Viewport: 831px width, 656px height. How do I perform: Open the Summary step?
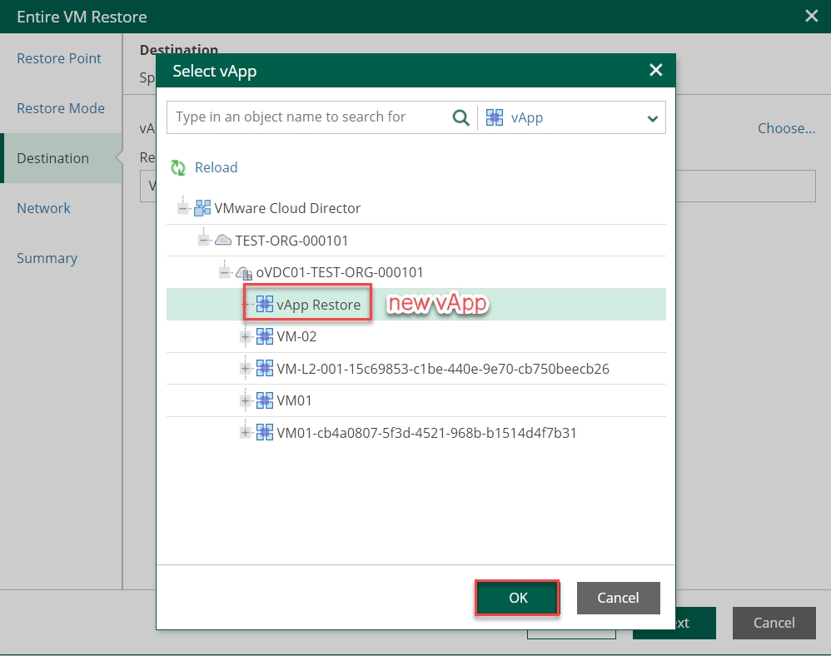pyautogui.click(x=47, y=258)
